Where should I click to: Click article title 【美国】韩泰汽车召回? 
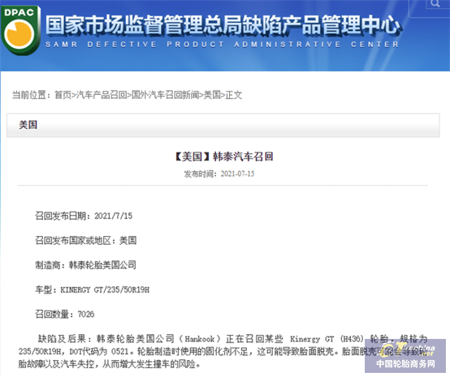point(224,156)
